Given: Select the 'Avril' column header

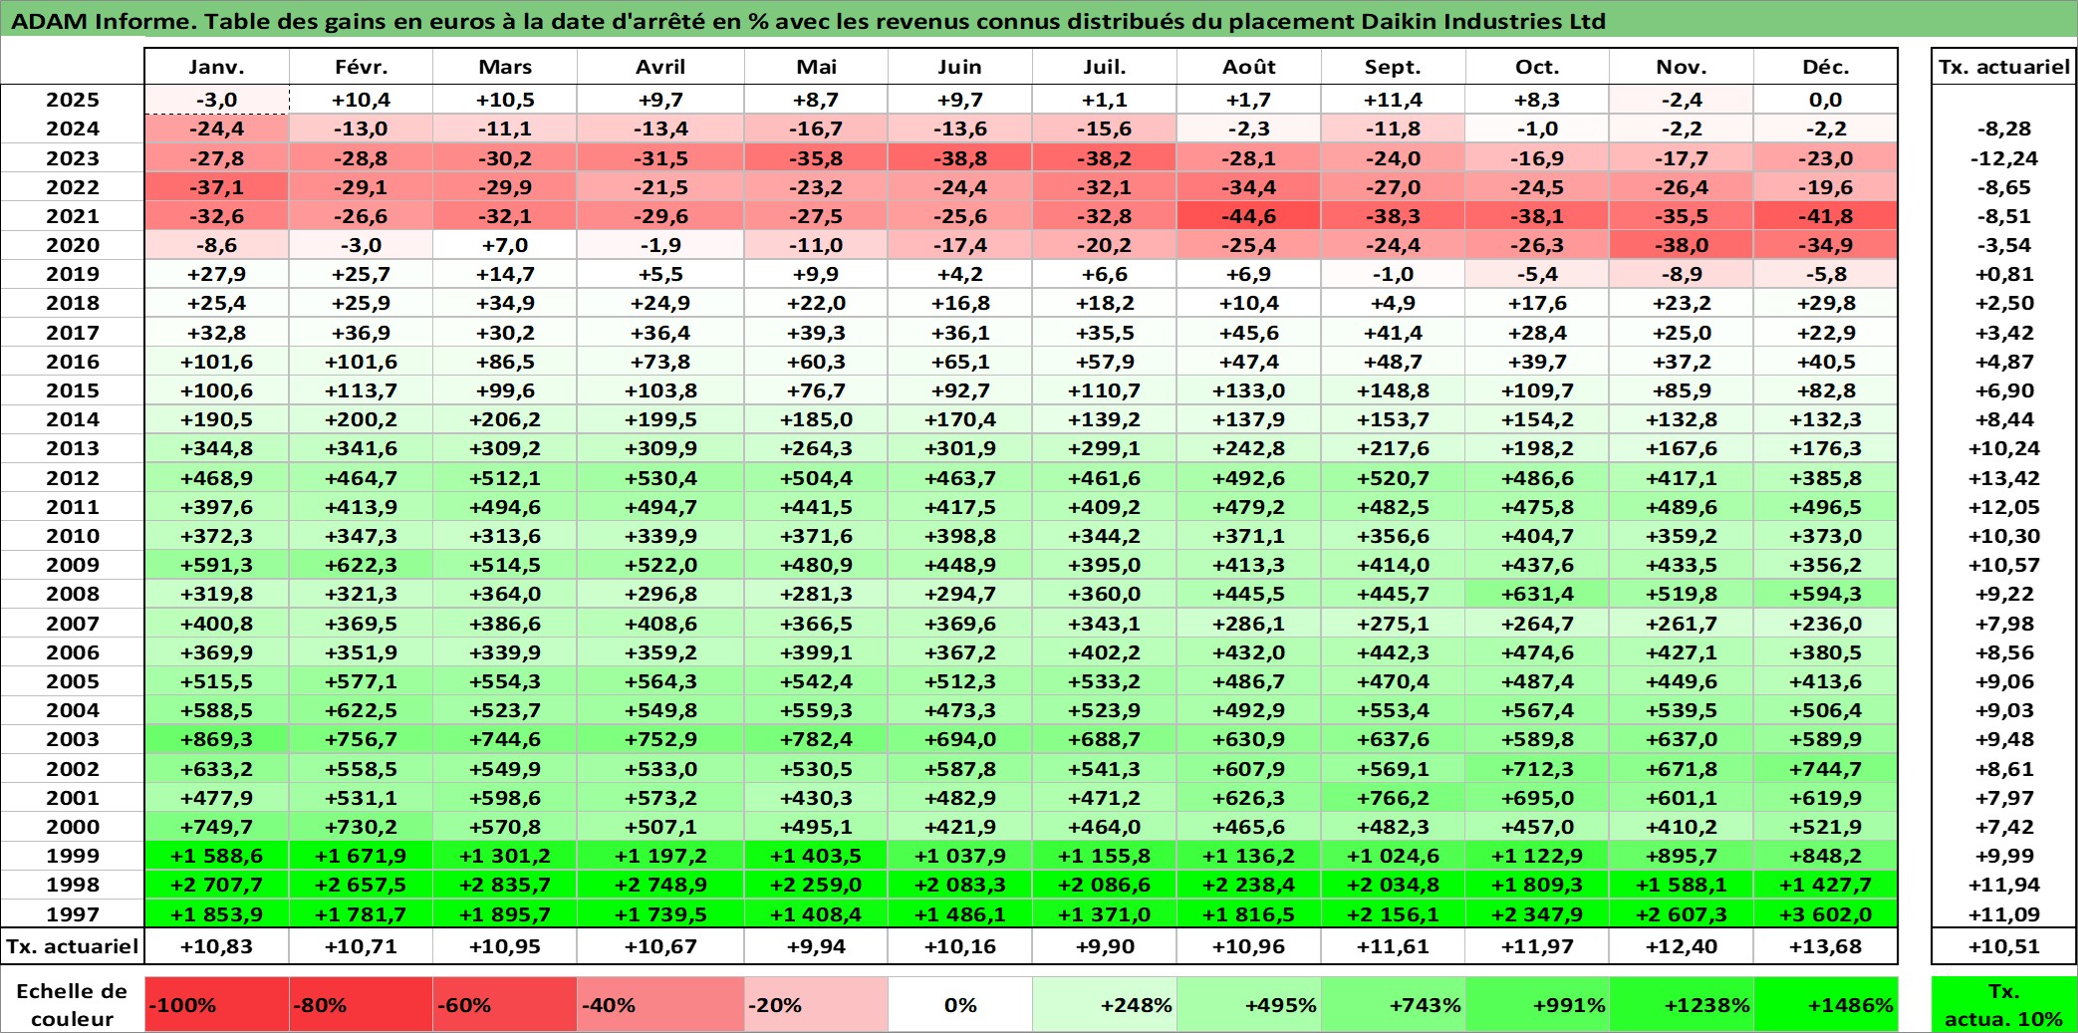Looking at the screenshot, I should point(660,67).
